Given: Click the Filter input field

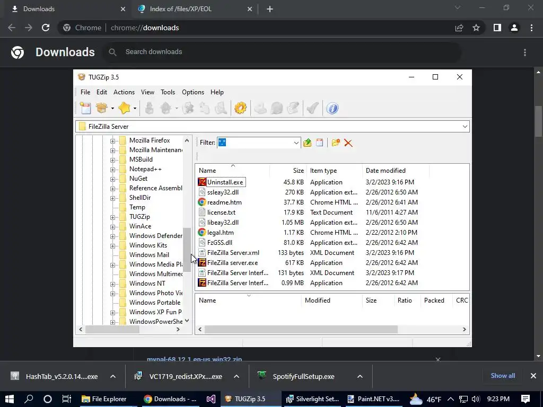Looking at the screenshot, I should [x=255, y=143].
